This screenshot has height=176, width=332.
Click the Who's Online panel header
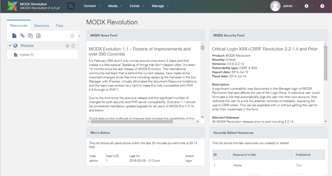click(145, 133)
